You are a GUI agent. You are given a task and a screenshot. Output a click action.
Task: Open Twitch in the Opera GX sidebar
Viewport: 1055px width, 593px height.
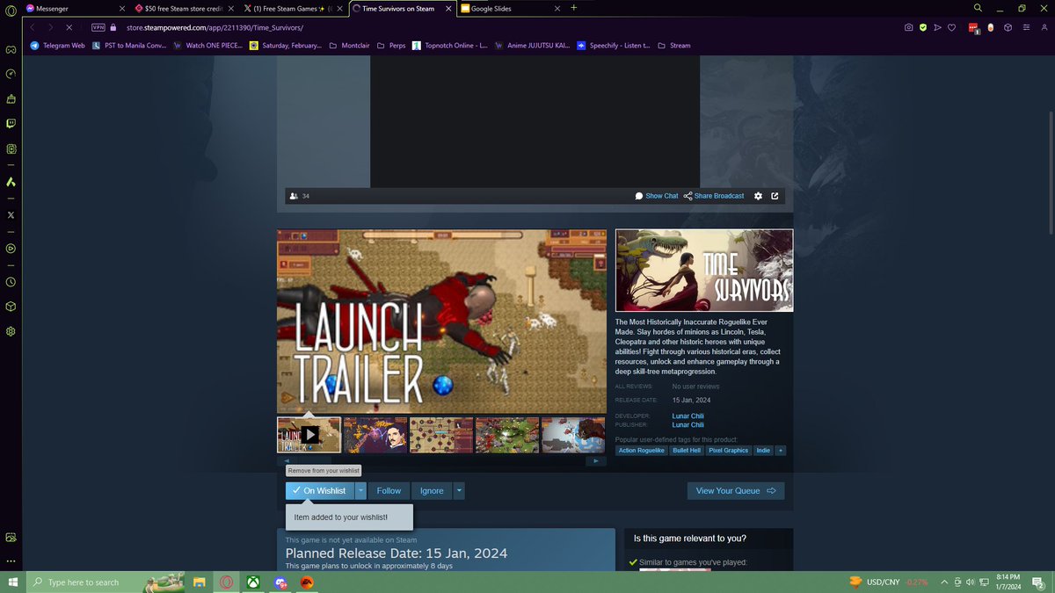coord(11,124)
